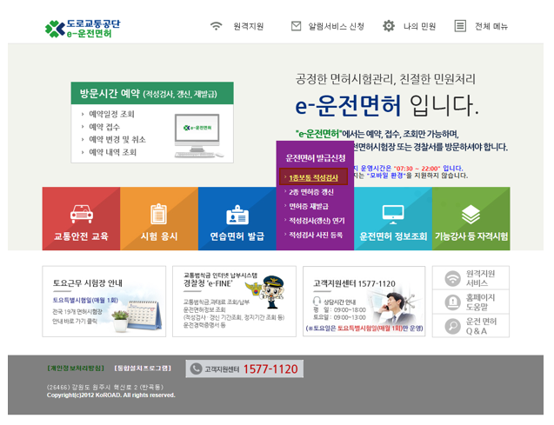554x425 pixels.
Task: Click the footer number 1577-1120
Action: coord(270,369)
